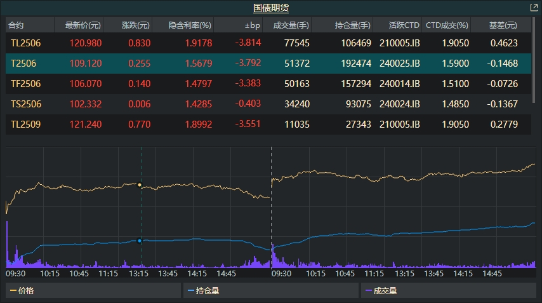Open the pop-out icon beside 国债期货 title
This screenshot has height=303, width=542.
(533, 8)
